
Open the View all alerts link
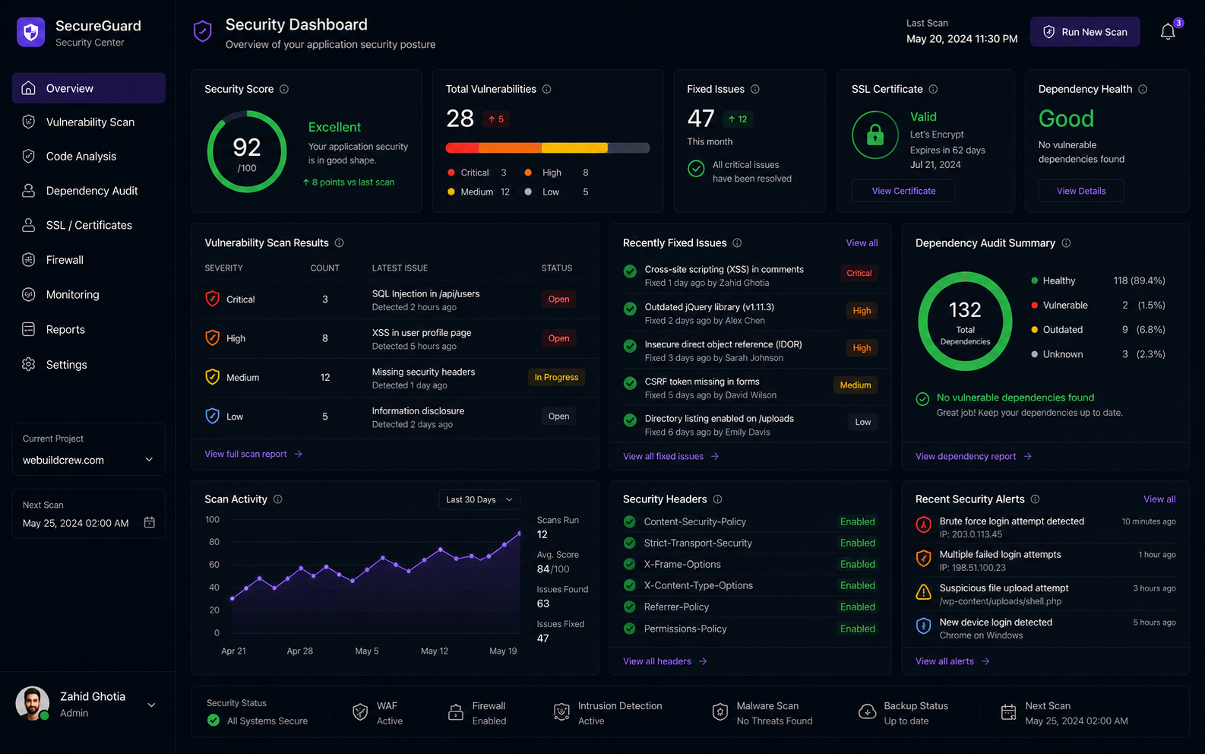pos(953,661)
